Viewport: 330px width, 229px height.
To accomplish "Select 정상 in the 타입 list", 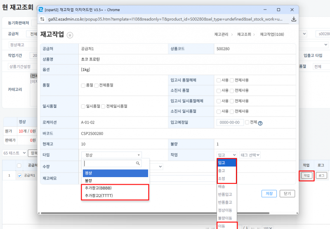I will [x=115, y=173].
